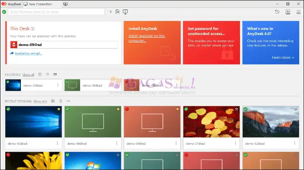This screenshot has width=304, height=170.
Task: Click Show less next to Recent Sessions
Action: point(40,101)
